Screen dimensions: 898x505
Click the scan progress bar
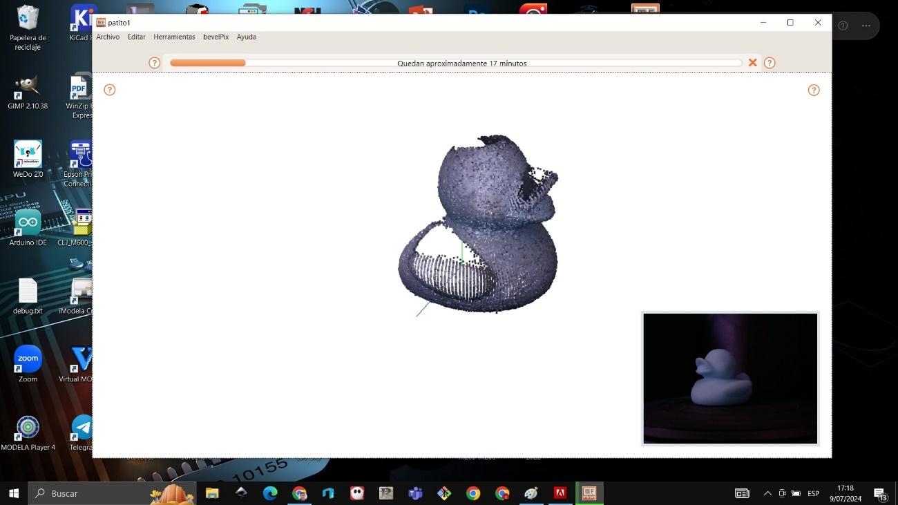pyautogui.click(x=456, y=63)
